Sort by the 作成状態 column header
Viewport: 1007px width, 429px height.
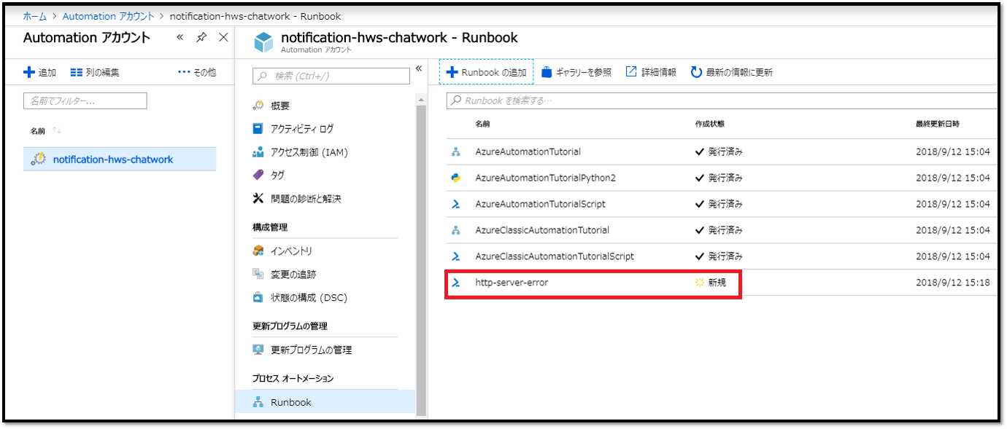(x=710, y=125)
